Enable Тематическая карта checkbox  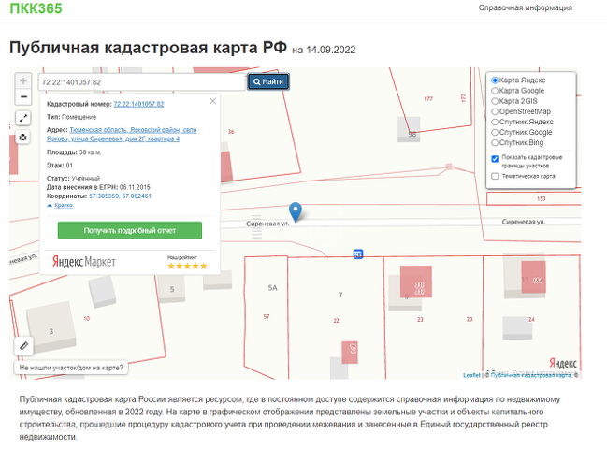pos(495,176)
